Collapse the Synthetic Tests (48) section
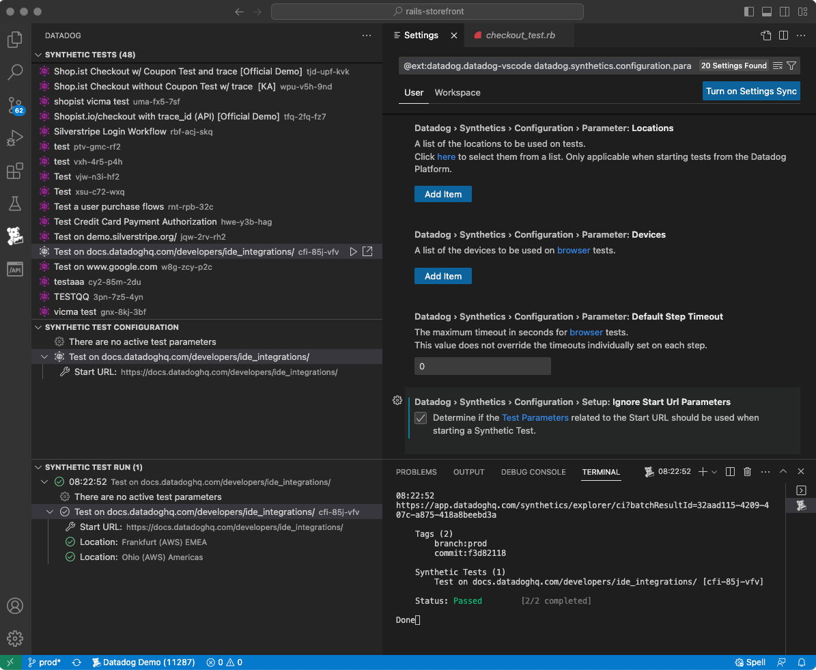The height and width of the screenshot is (670, 816). (38, 55)
